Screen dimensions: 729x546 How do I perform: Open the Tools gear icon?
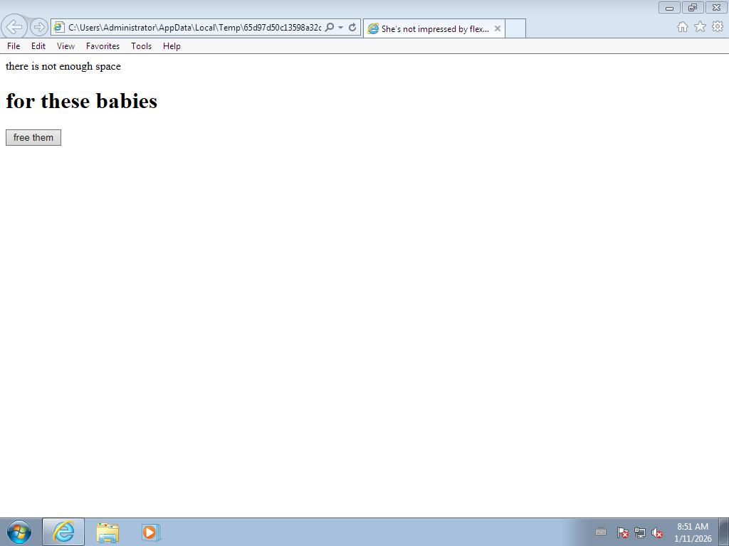click(718, 26)
